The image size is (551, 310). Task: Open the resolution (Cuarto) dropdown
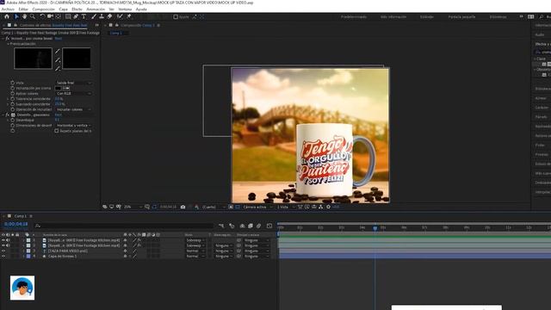coord(214,207)
